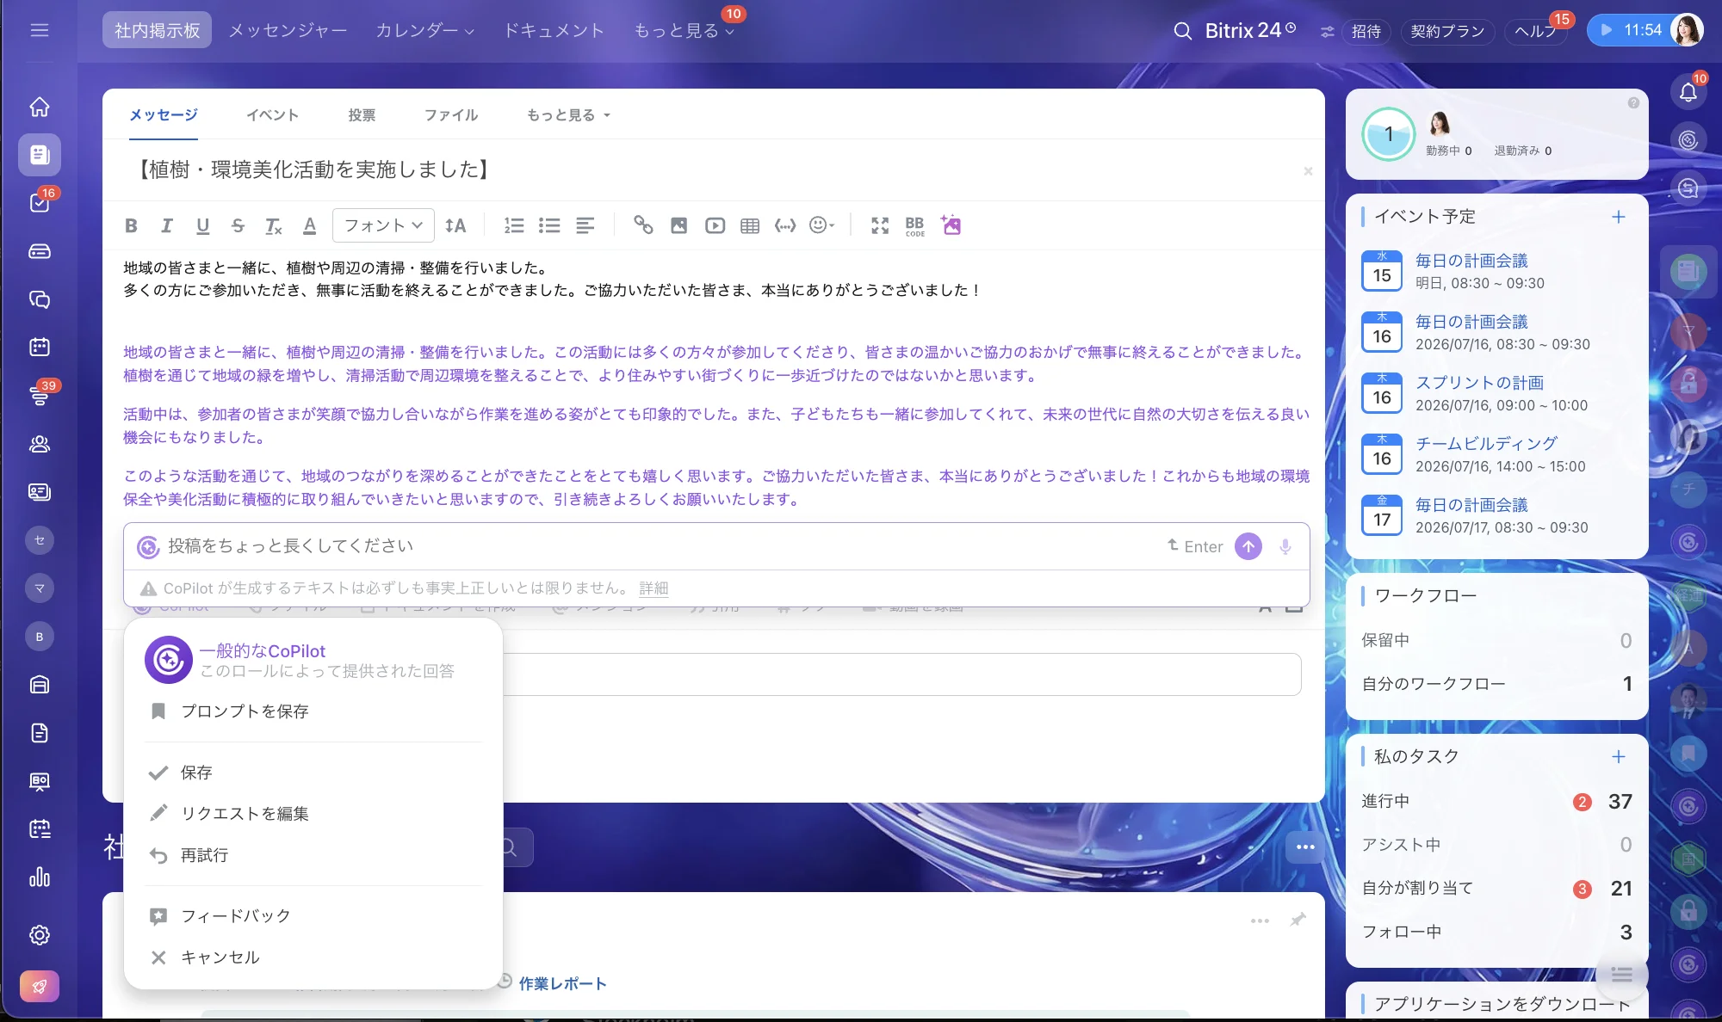Screen dimensions: 1722x1022
Task: Open text color picker
Action: [x=309, y=225]
